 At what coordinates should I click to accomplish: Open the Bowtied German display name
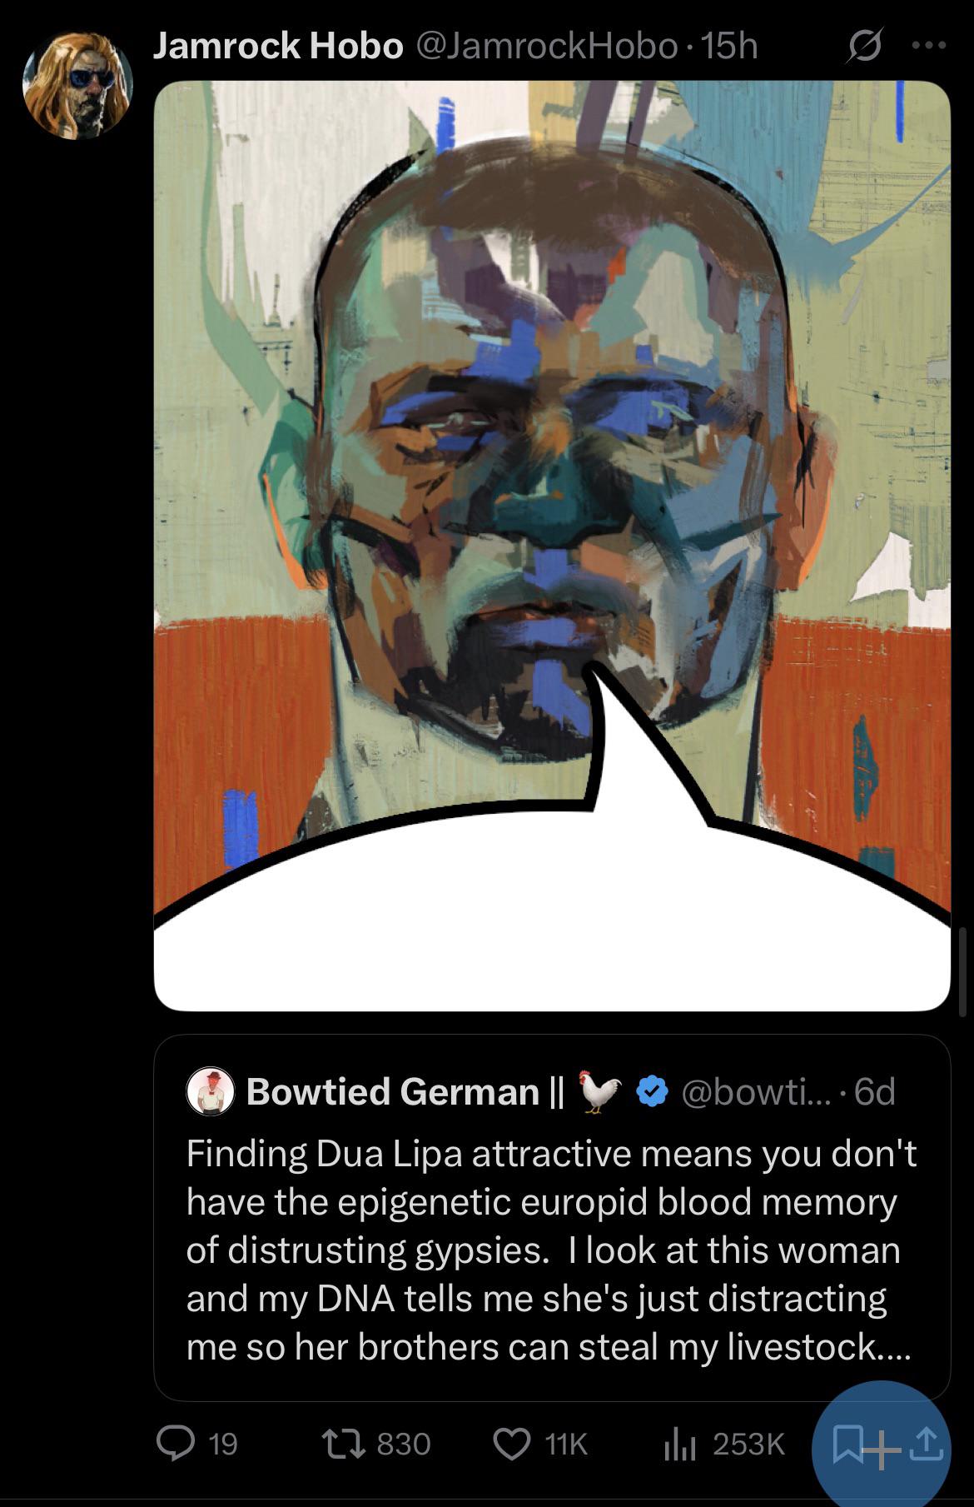pos(404,1090)
